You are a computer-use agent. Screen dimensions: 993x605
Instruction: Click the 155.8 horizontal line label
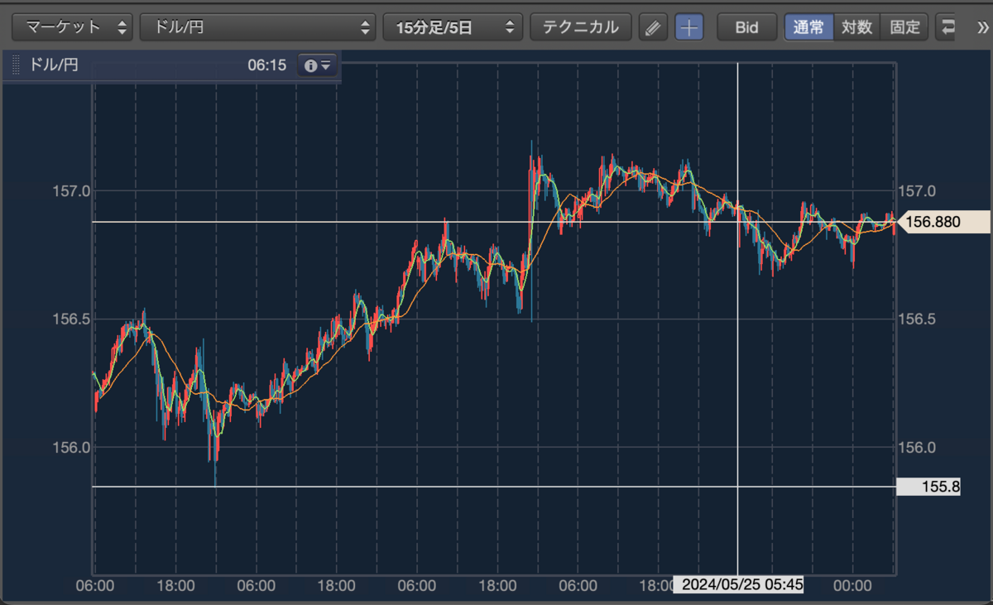pyautogui.click(x=928, y=487)
